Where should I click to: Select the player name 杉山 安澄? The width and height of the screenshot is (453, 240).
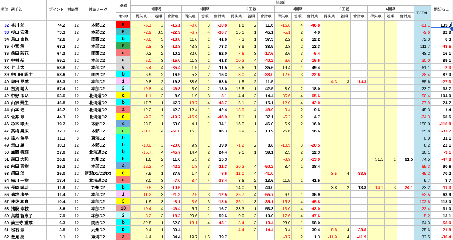19,32
